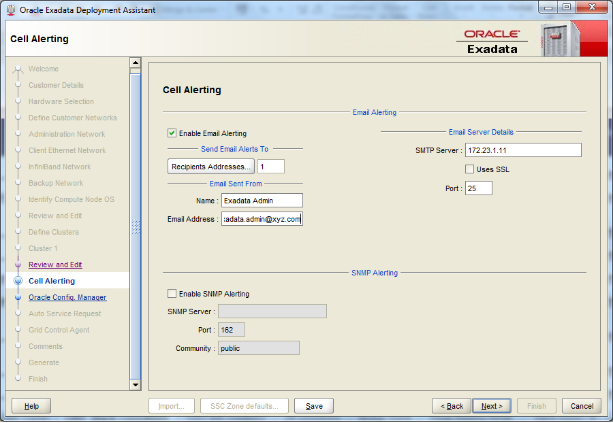This screenshot has width=613, height=423.
Task: Disable the Enable Email Alerting checkbox
Action: pyautogui.click(x=172, y=133)
